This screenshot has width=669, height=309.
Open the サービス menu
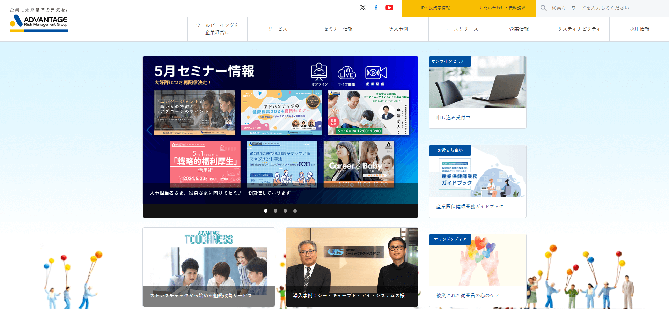click(x=278, y=29)
